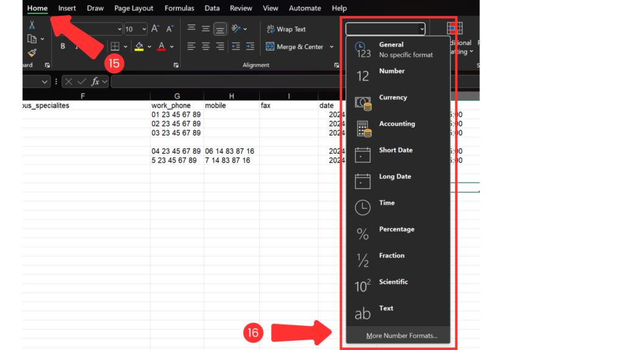Open fill color dropdown arrow
The width and height of the screenshot is (623, 350).
[x=150, y=46]
